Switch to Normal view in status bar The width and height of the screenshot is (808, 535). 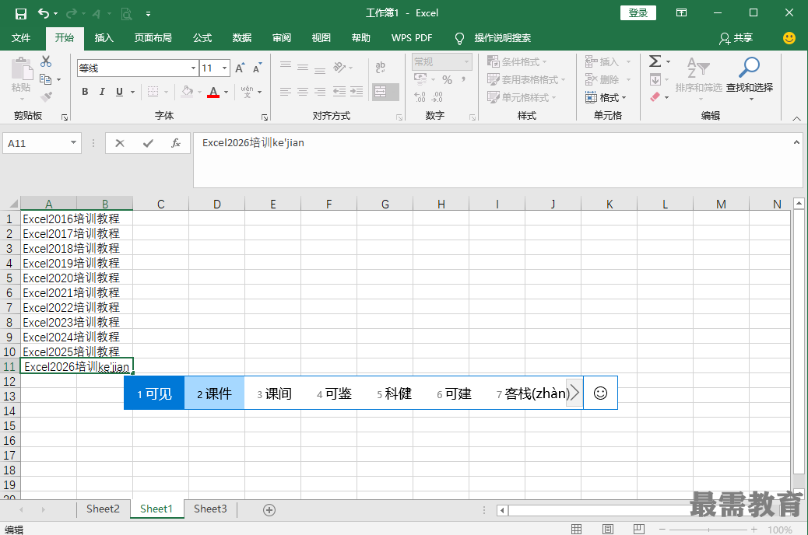(x=576, y=529)
